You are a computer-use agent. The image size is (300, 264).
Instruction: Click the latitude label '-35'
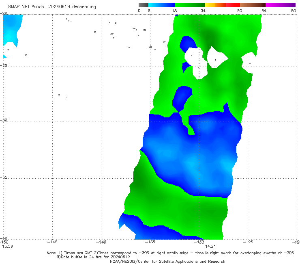4,177
